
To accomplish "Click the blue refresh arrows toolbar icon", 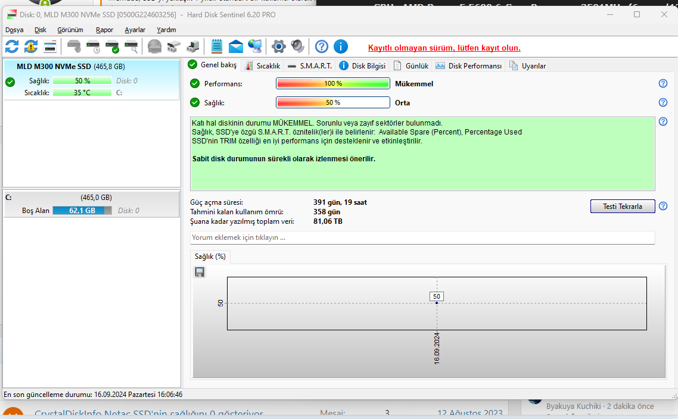I will pyautogui.click(x=12, y=46).
